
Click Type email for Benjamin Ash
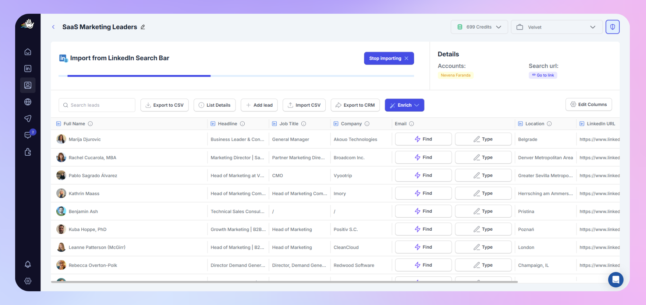[x=483, y=211]
